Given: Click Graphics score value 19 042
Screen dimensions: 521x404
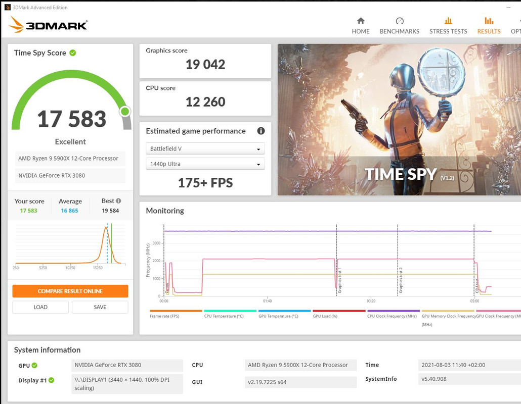Looking at the screenshot, I should (x=205, y=64).
